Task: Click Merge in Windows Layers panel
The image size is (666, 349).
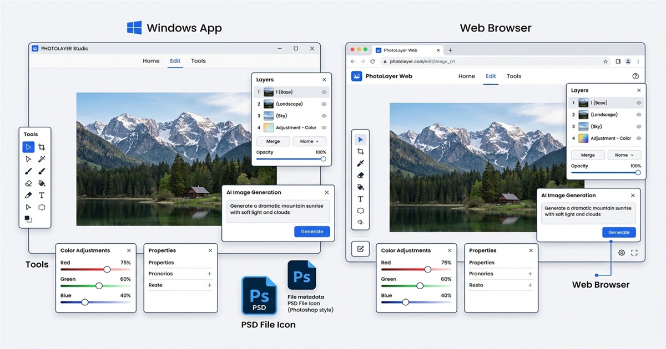Action: click(x=273, y=141)
